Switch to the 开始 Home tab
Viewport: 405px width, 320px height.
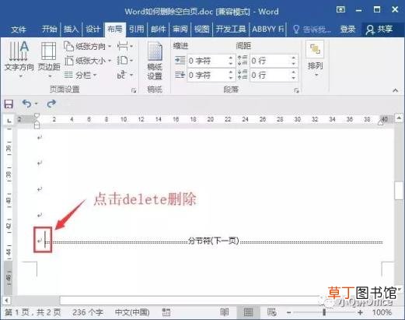[x=49, y=29]
